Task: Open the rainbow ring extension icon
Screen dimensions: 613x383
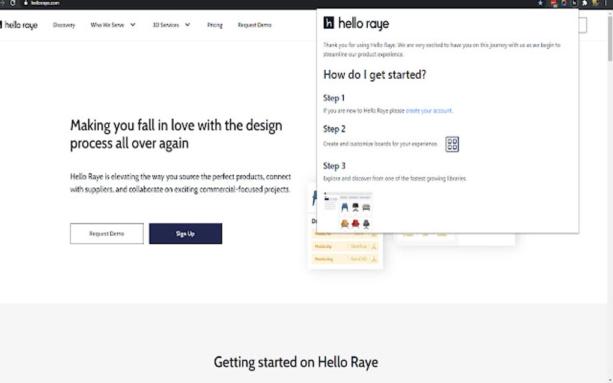Action: (x=565, y=3)
